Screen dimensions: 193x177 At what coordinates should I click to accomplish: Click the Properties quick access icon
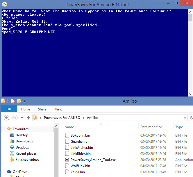pos(13,101)
